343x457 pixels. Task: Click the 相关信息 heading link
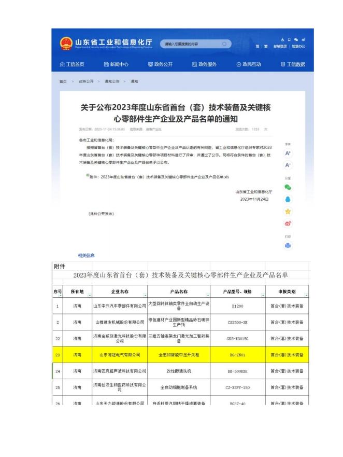click(86, 256)
